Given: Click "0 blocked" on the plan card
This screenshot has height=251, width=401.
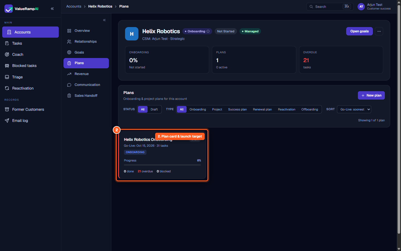Looking at the screenshot, I should (x=164, y=171).
